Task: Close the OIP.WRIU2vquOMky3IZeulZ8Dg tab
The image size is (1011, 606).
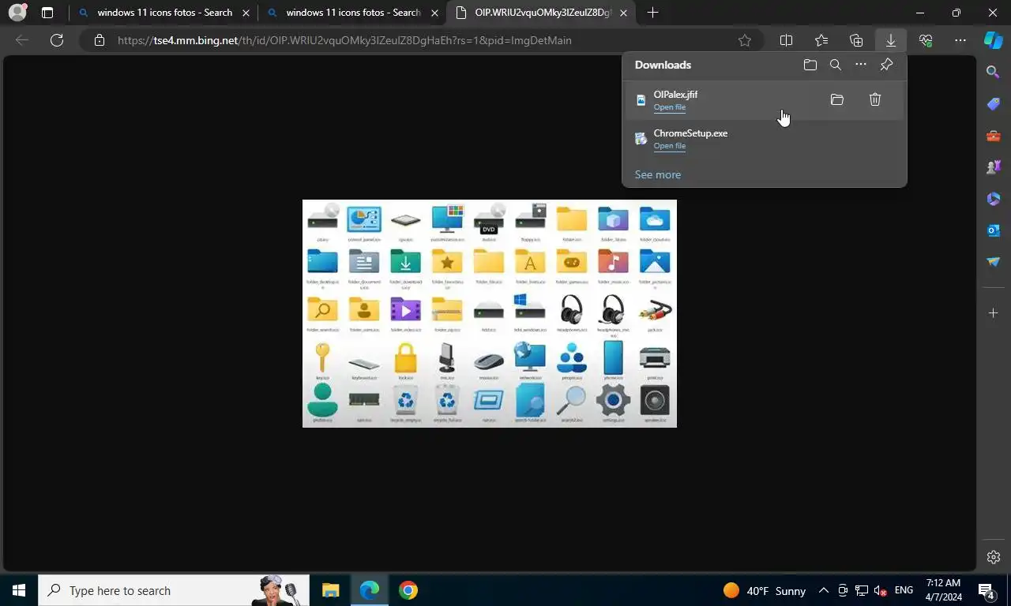Action: pos(624,13)
